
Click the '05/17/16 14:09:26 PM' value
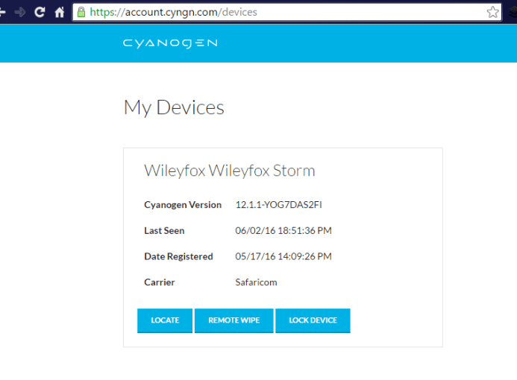(x=283, y=256)
